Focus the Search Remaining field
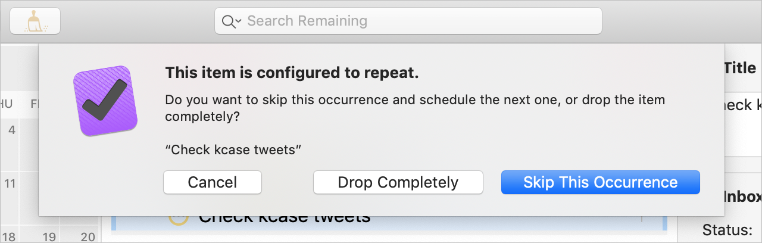Screen dimensions: 762x243 [408, 21]
